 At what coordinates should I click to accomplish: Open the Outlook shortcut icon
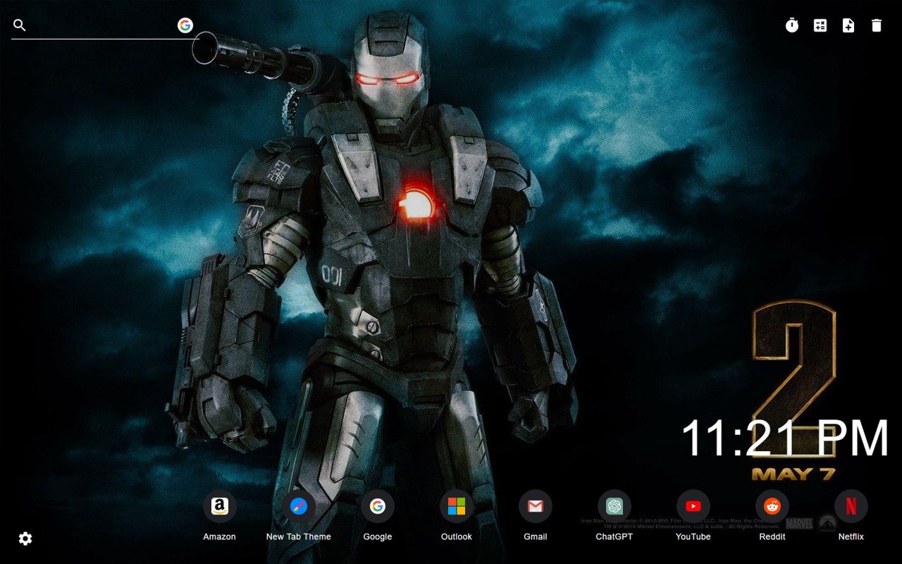(x=457, y=506)
